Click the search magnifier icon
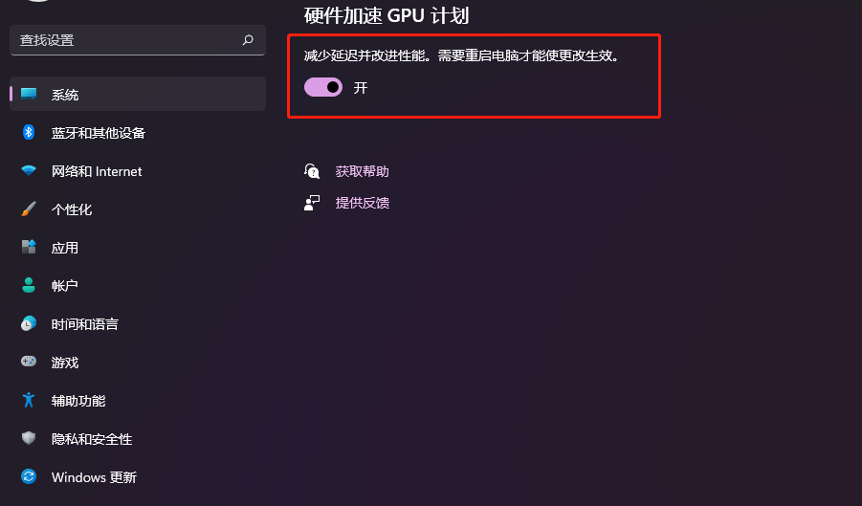 pos(248,39)
